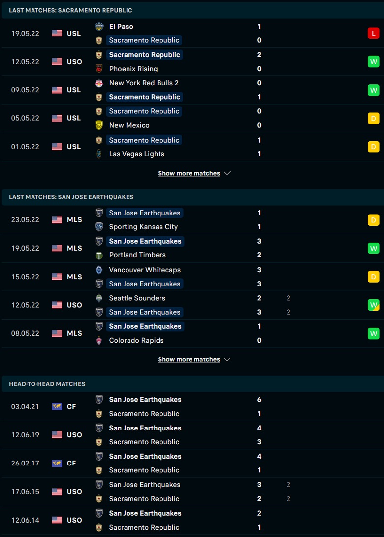Click the D badge for Sporting Kansas City match
384x537 pixels.
373,220
